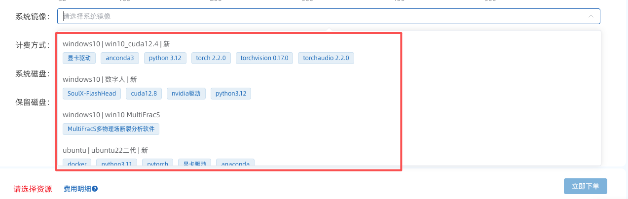
Task: Click the cuda12.8 tag
Action: click(144, 94)
